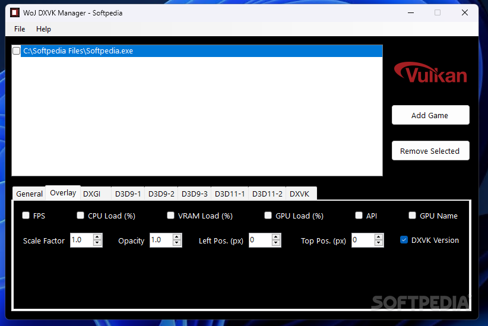Decrease Left Pos. with down arrow
Image resolution: width=488 pixels, height=326 pixels.
point(276,243)
